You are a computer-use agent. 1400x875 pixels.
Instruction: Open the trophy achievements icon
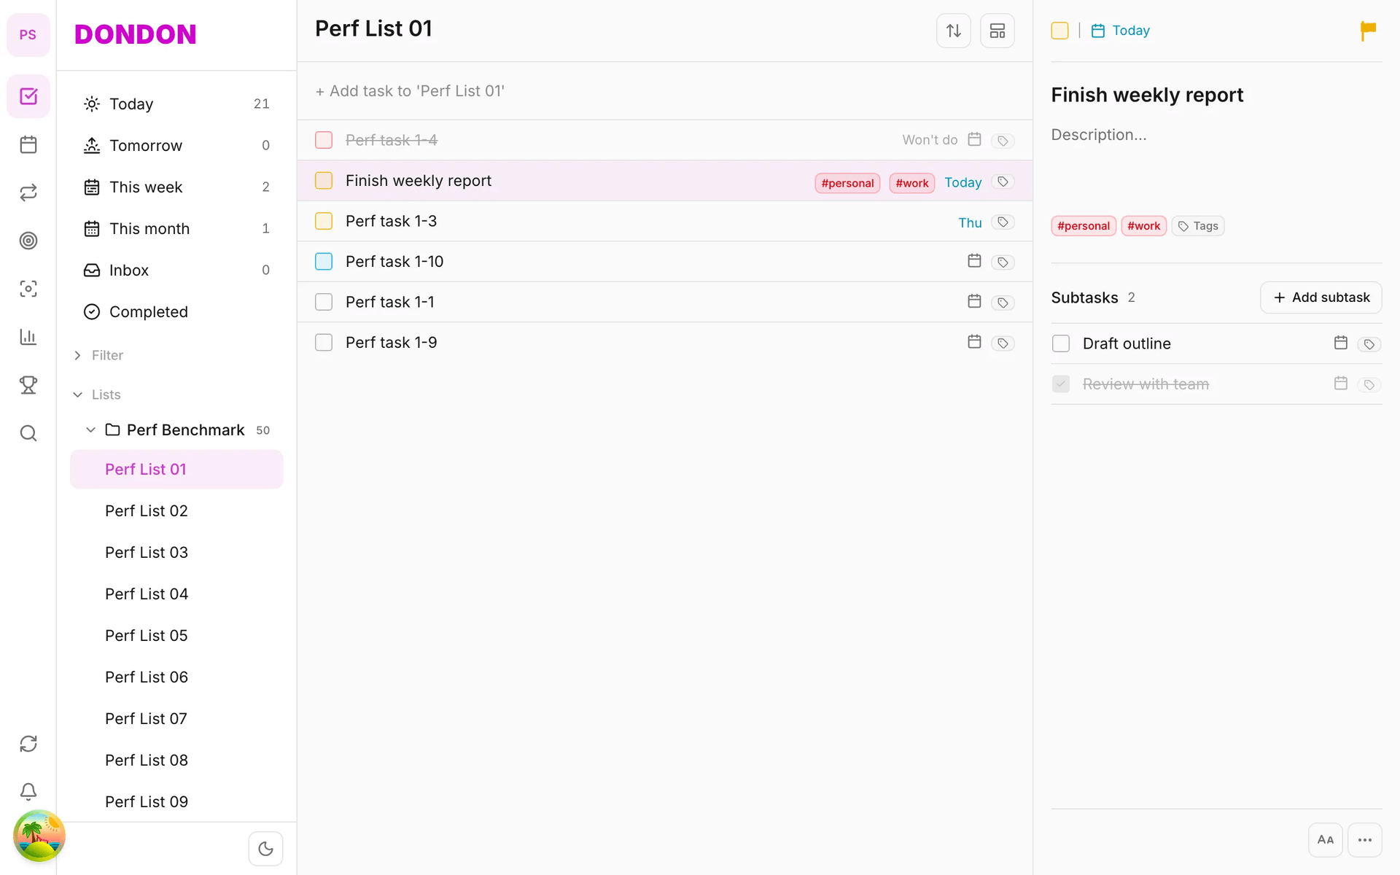coord(28,385)
